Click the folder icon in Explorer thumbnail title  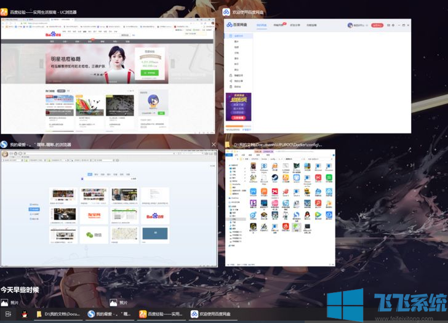coord(228,145)
